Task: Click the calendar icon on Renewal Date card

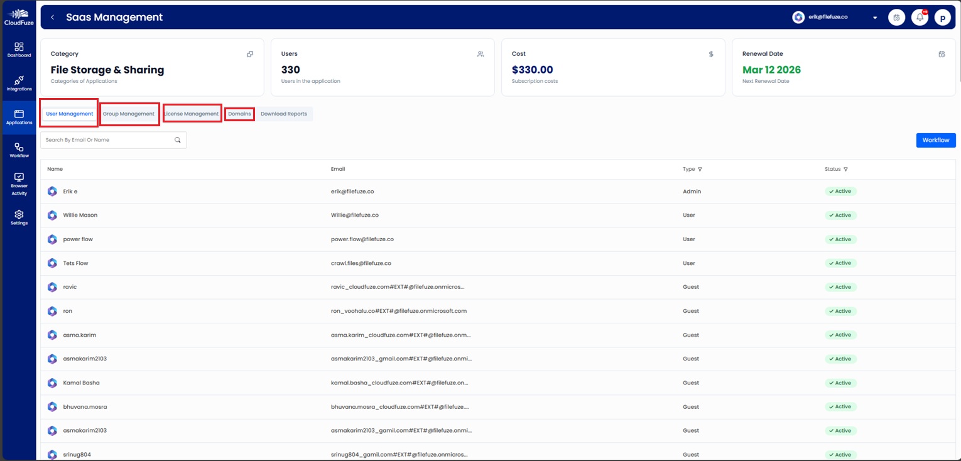Action: 942,54
